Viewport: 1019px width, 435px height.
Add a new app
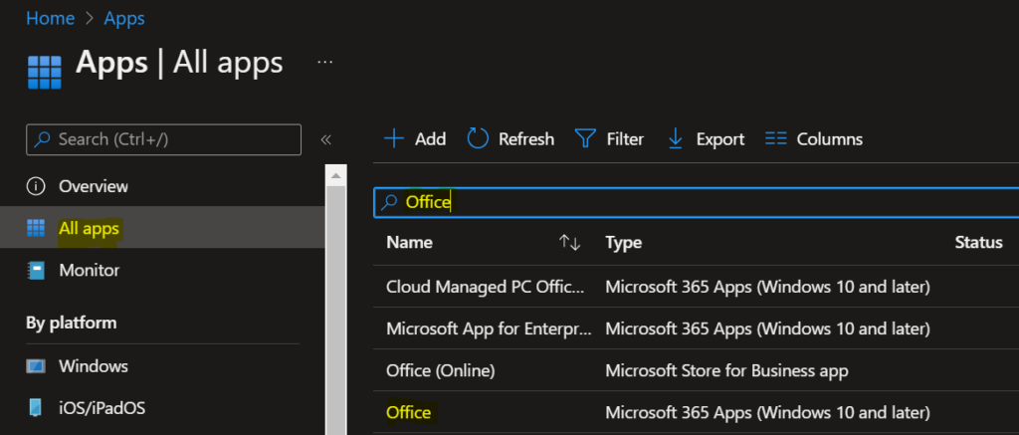coord(415,139)
